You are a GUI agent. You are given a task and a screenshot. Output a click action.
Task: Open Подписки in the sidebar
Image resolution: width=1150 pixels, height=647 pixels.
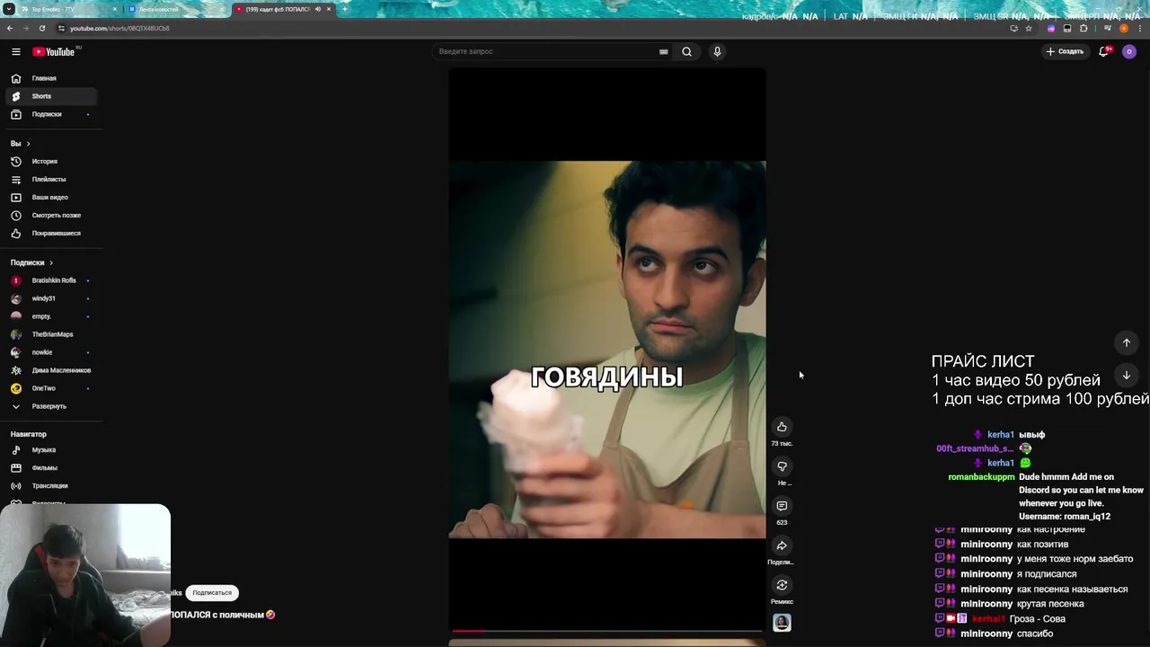point(52,114)
